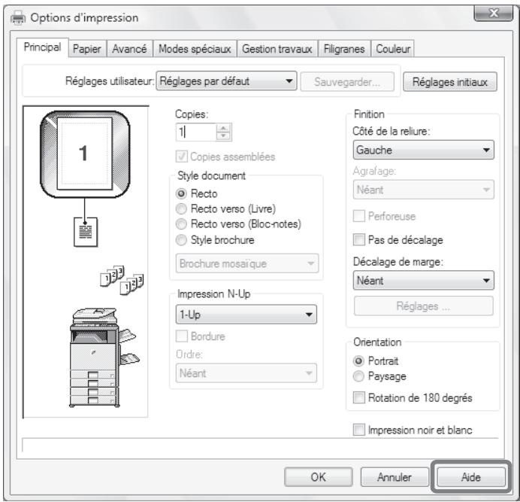Click the Réglages initiaux button
The width and height of the screenshot is (520, 502).
(450, 82)
